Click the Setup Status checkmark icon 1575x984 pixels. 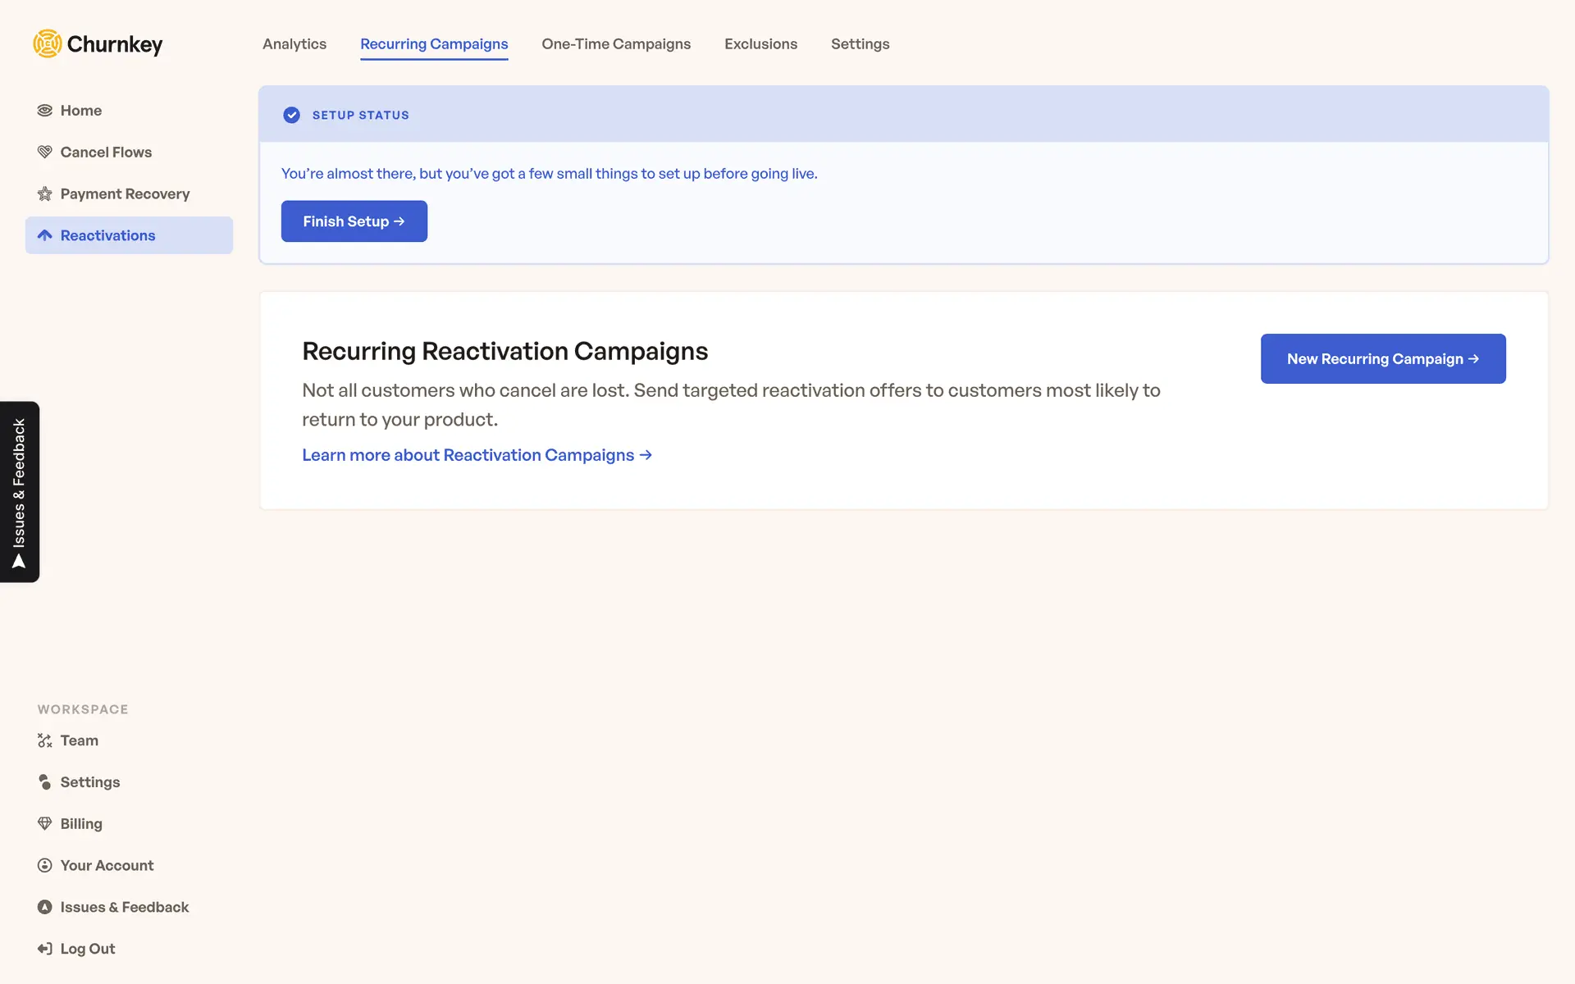[x=291, y=115]
